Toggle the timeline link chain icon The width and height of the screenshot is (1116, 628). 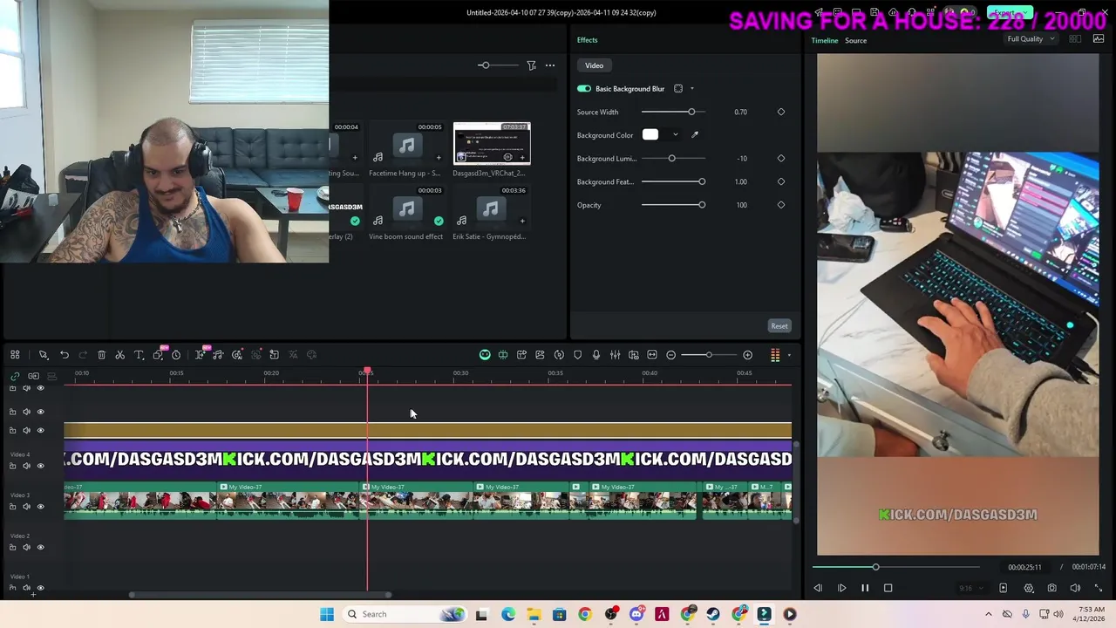pyautogui.click(x=13, y=376)
